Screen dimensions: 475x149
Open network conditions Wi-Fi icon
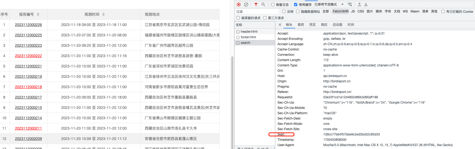350,5
